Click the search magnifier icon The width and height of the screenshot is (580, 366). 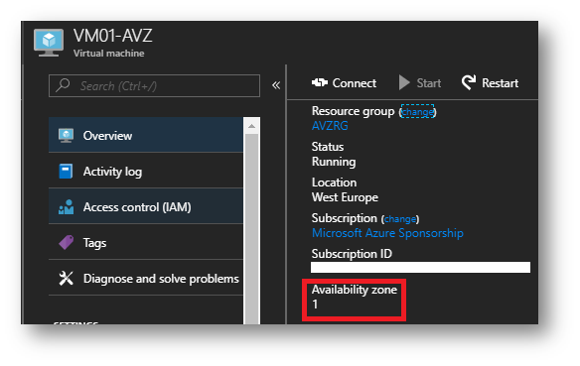[63, 85]
